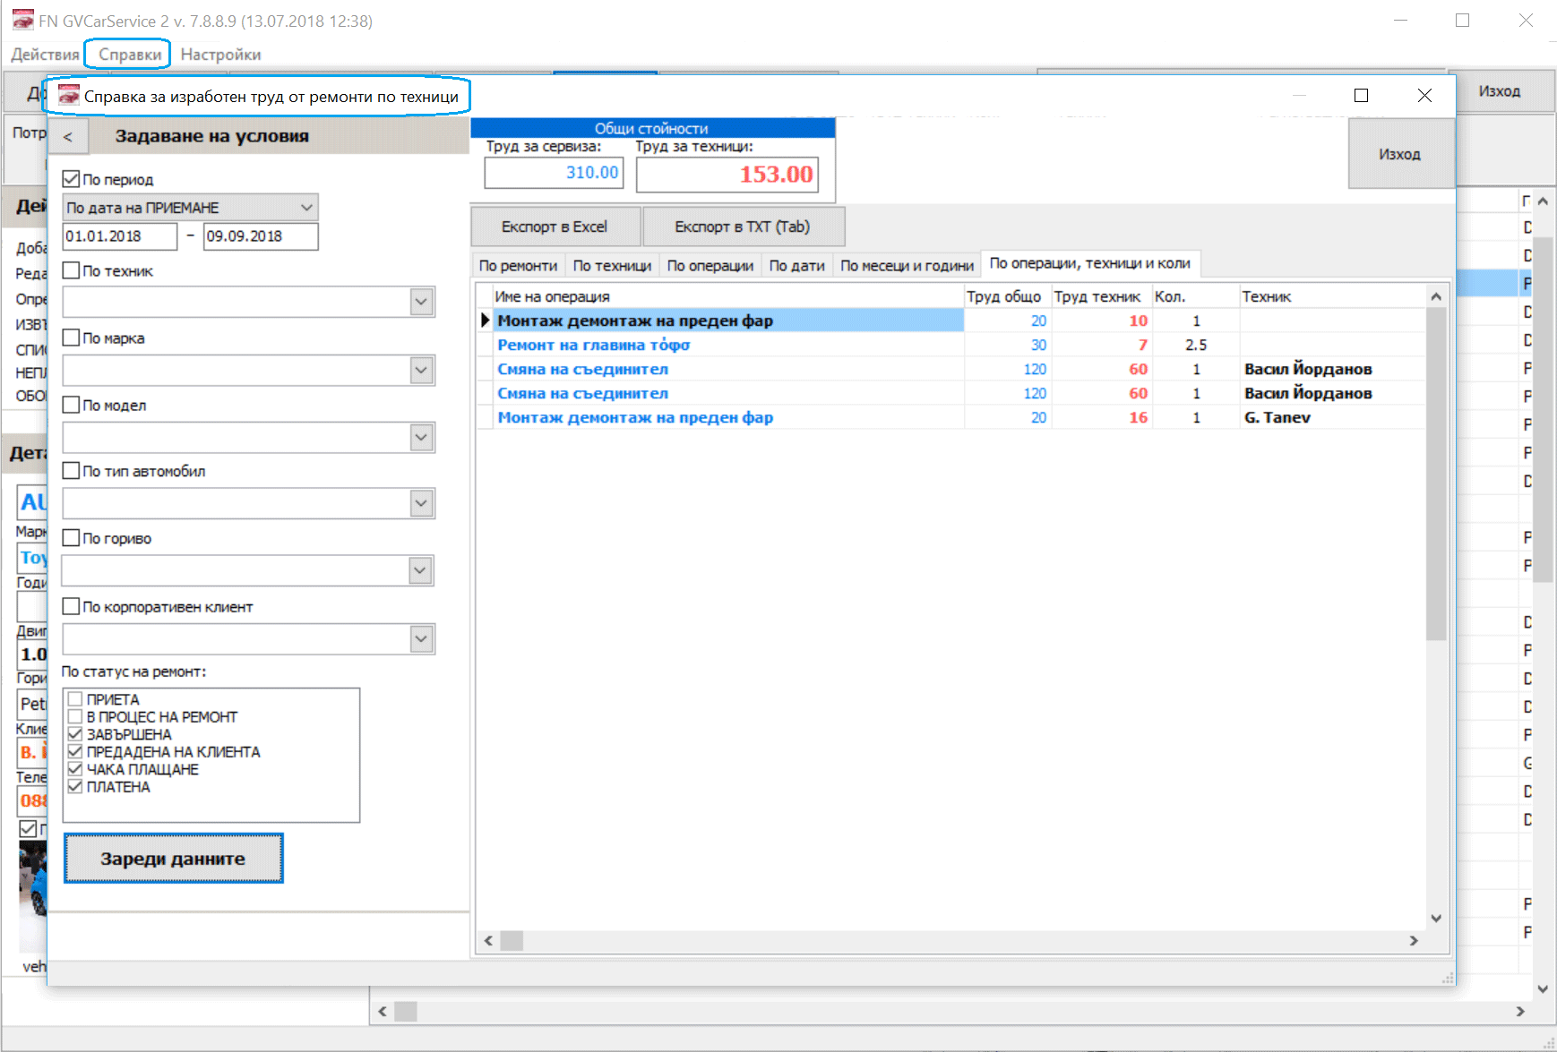Click the end date field 09.09.2018
This screenshot has height=1052, width=1557.
(x=261, y=236)
